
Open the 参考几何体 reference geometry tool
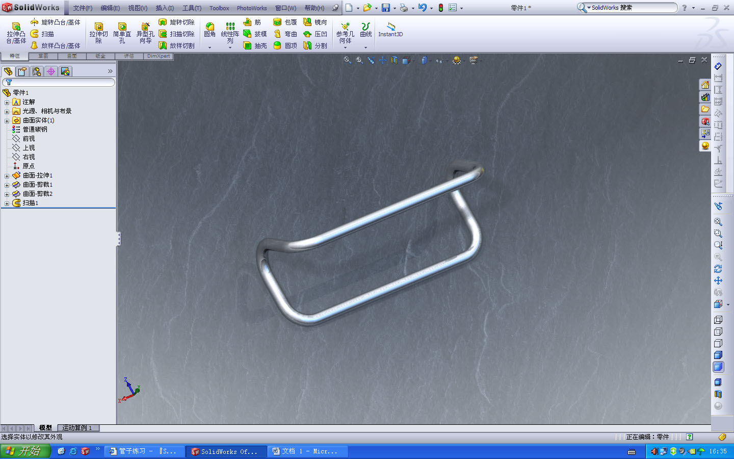point(345,33)
